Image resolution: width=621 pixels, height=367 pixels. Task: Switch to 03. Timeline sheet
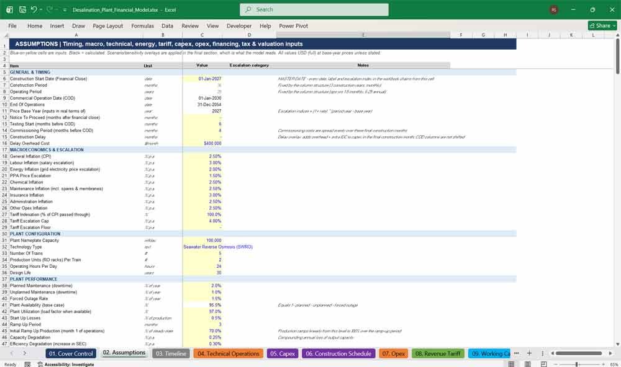(171, 353)
